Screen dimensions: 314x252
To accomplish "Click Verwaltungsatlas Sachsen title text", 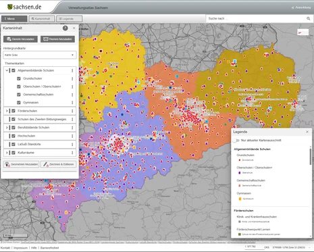I will click(x=88, y=7).
